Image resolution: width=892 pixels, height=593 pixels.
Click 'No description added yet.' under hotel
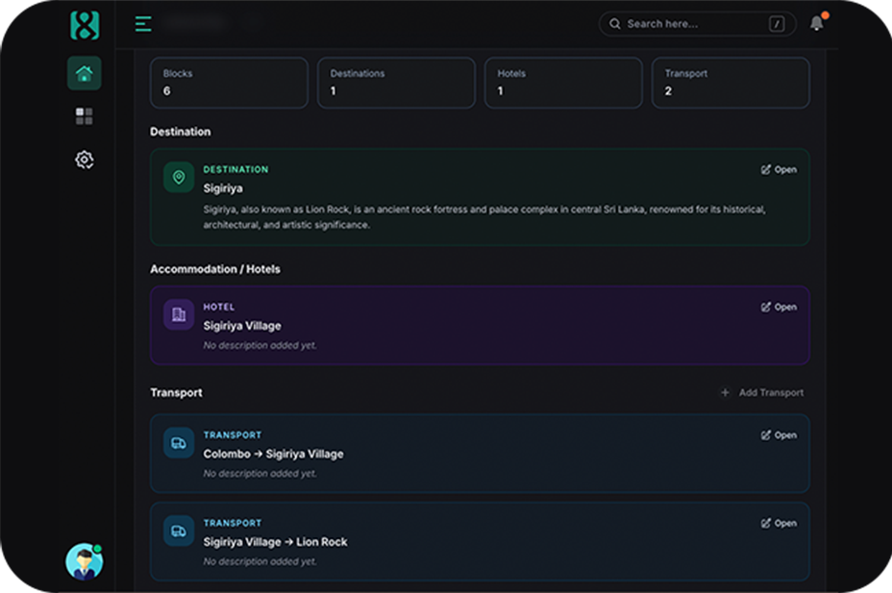tap(260, 345)
